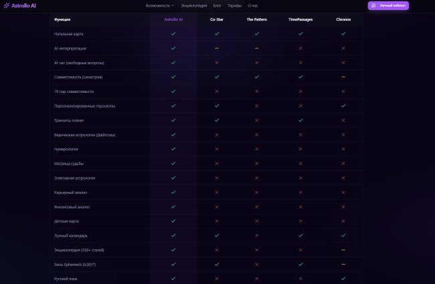This screenshot has width=435, height=284.
Task: Click the Лунный календарь label
Action: [71, 235]
